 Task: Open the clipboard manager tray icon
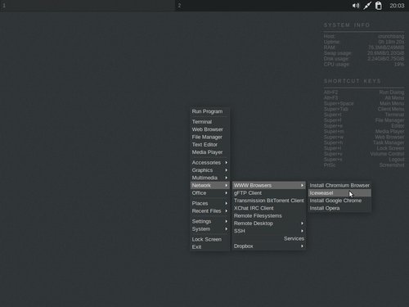tap(379, 6)
